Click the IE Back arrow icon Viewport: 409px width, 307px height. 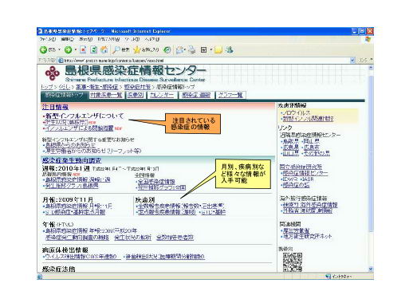pos(44,49)
